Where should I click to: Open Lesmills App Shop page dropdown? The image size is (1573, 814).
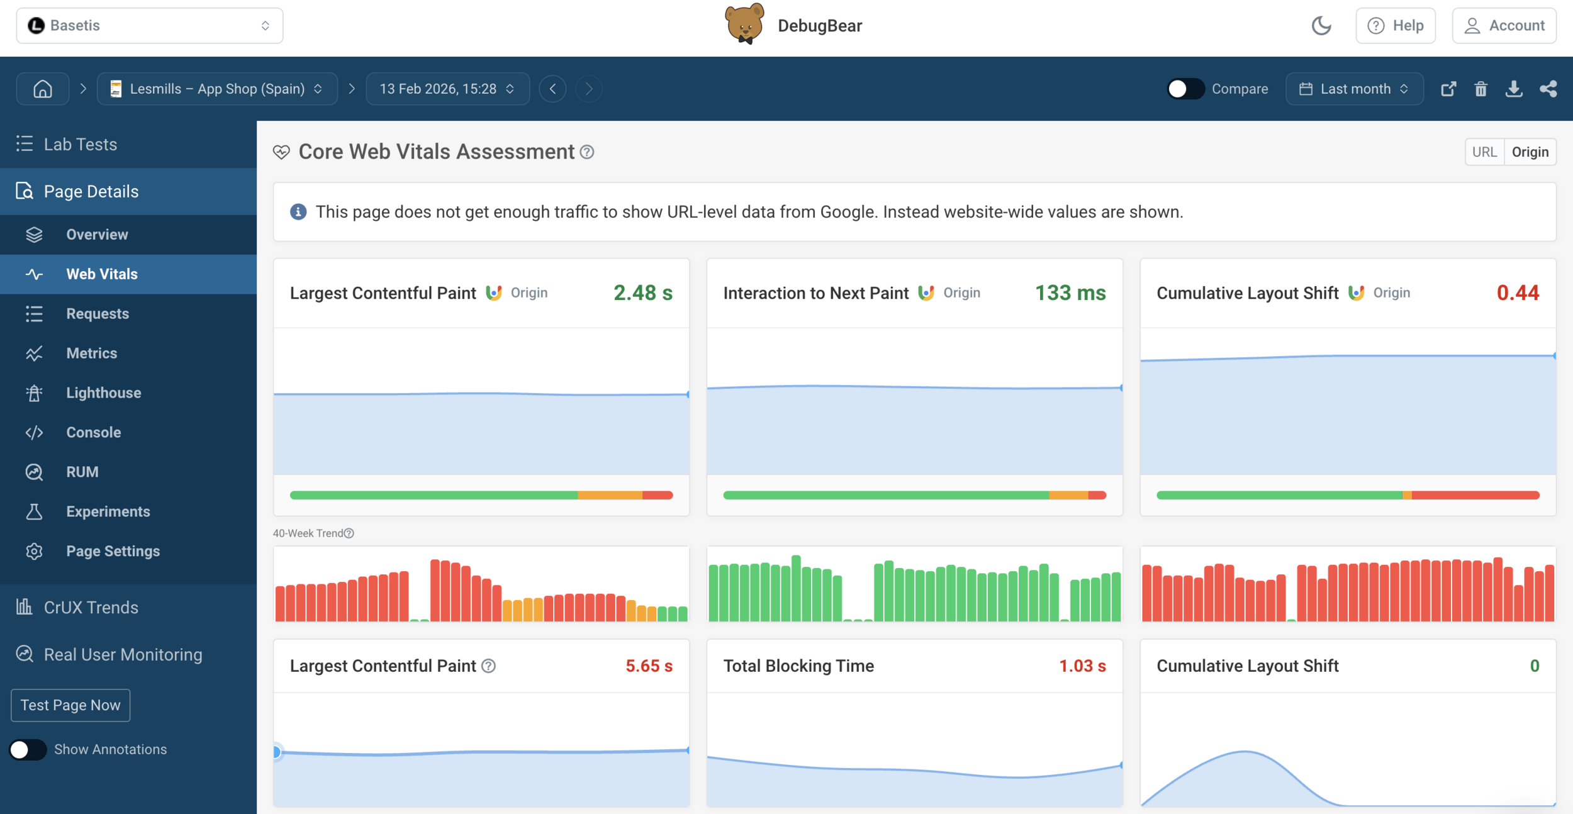[217, 89]
